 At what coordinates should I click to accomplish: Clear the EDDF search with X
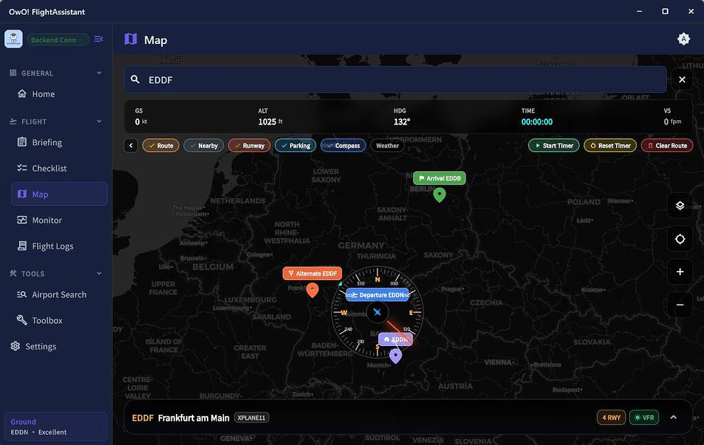coord(682,80)
